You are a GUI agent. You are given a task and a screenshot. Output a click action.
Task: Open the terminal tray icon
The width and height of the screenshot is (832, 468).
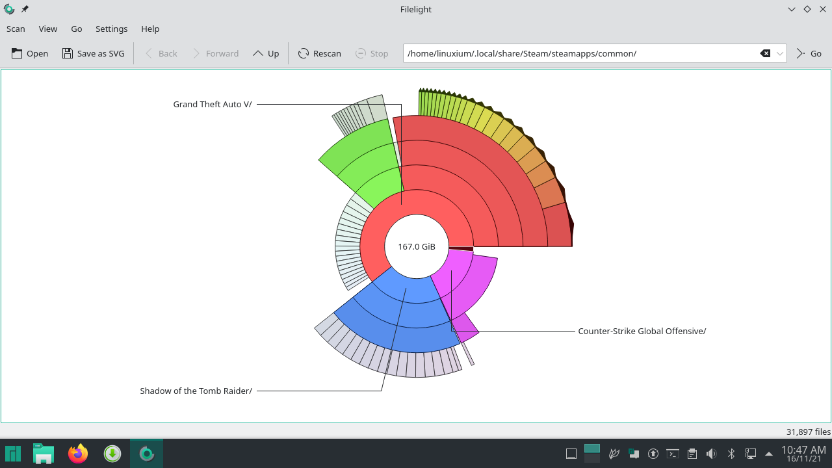point(673,454)
